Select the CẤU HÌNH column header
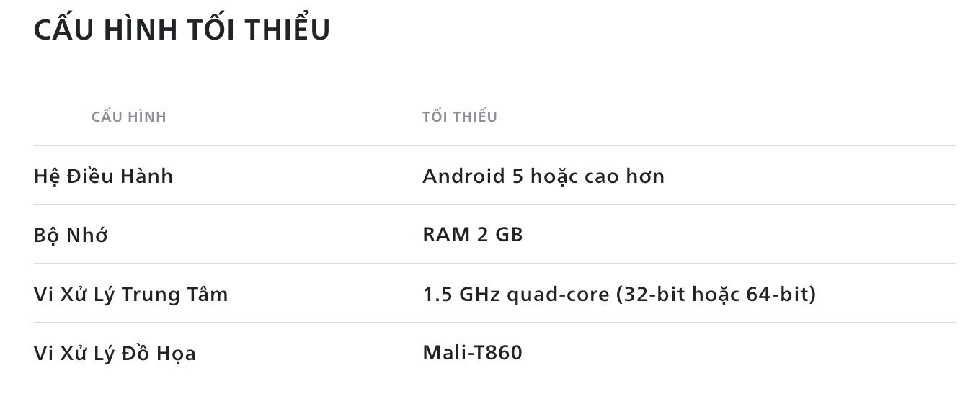Image resolution: width=973 pixels, height=399 pixels. click(129, 116)
